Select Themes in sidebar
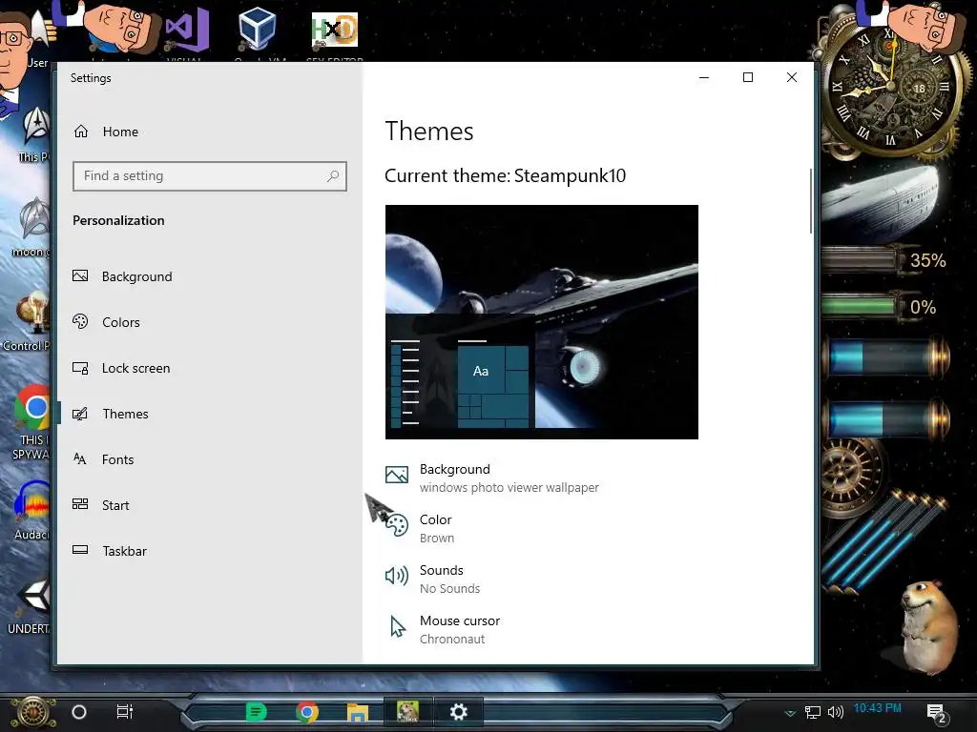The image size is (977, 732). pyautogui.click(x=111, y=414)
